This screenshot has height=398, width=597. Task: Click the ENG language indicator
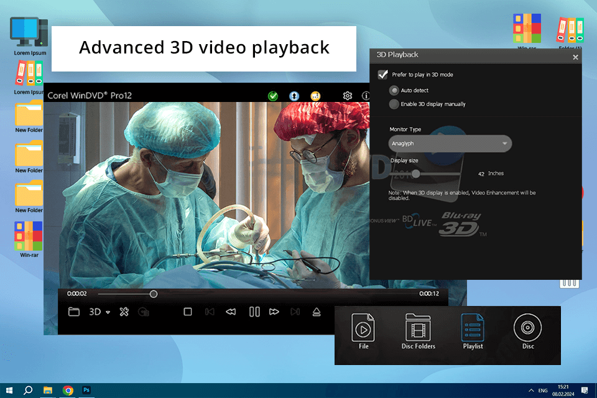[543, 391]
